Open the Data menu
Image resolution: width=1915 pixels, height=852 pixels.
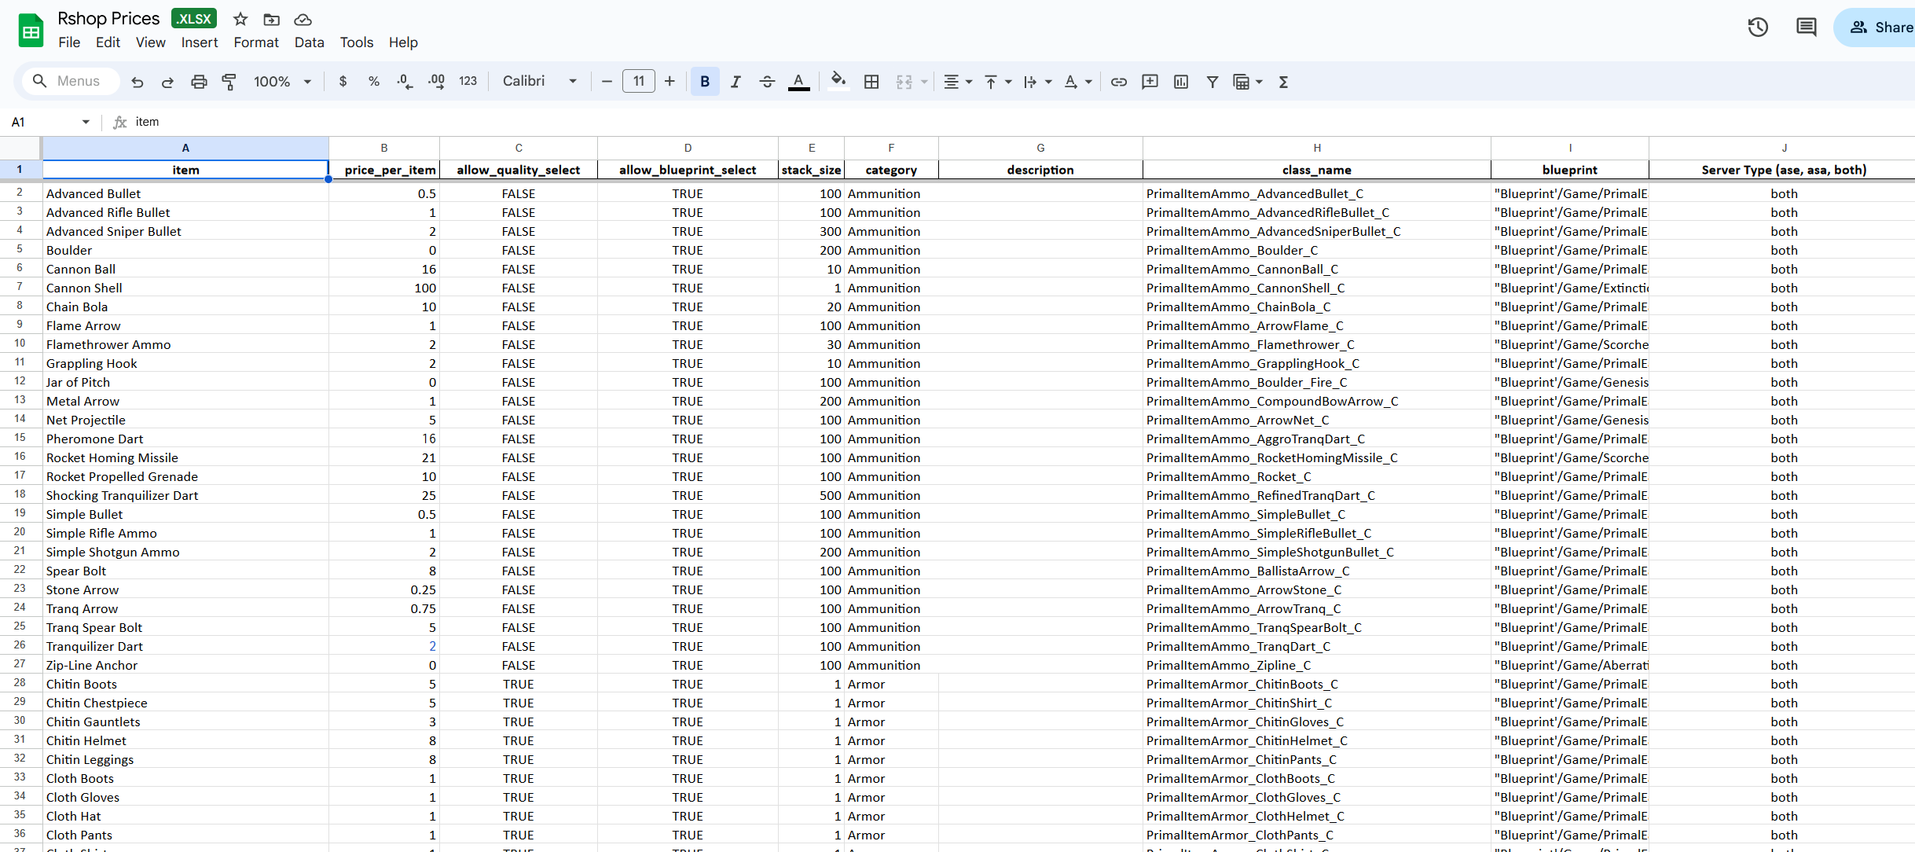tap(309, 42)
